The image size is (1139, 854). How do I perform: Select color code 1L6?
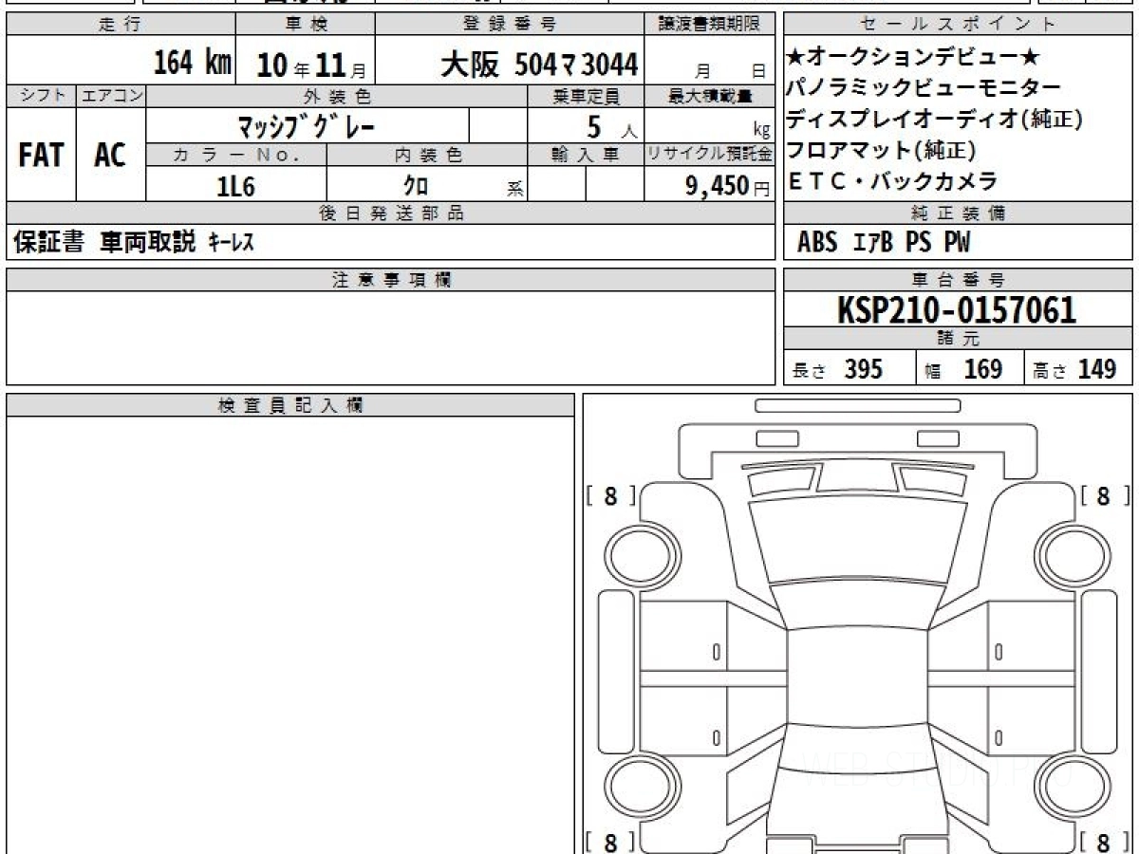pos(236,186)
